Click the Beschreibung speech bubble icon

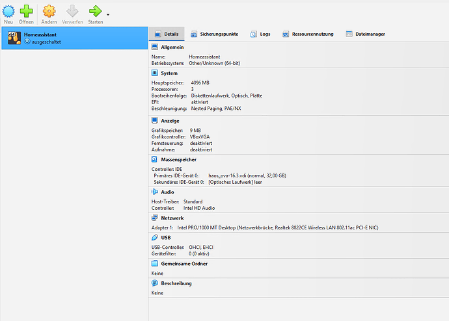pos(155,283)
